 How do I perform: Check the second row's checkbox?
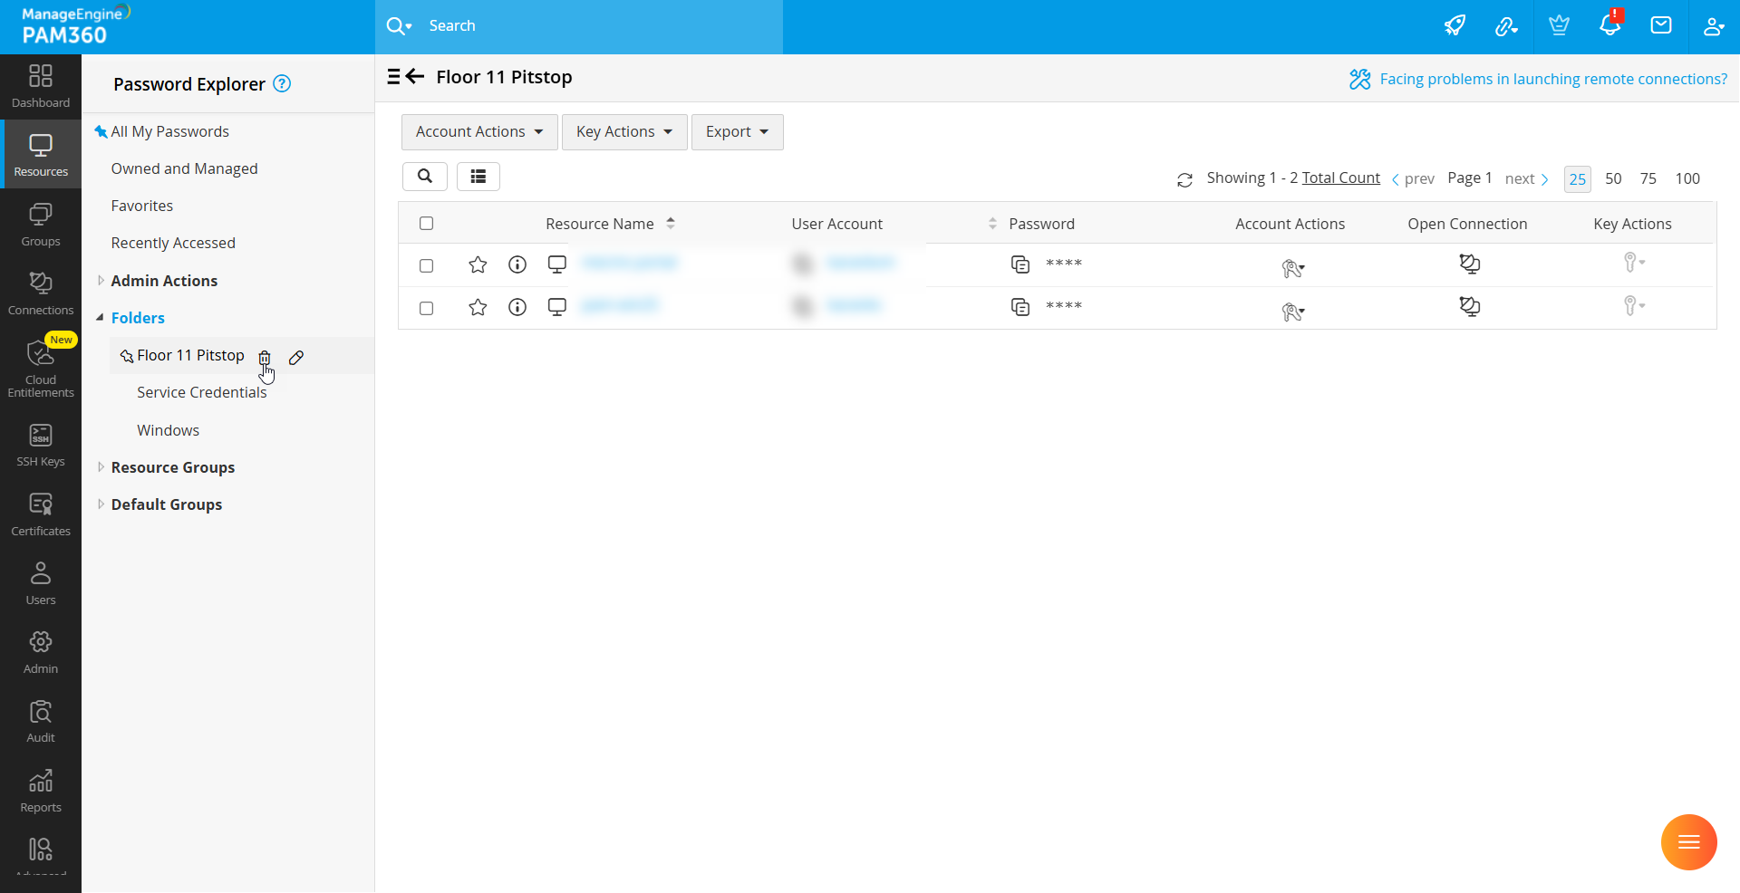tap(427, 308)
